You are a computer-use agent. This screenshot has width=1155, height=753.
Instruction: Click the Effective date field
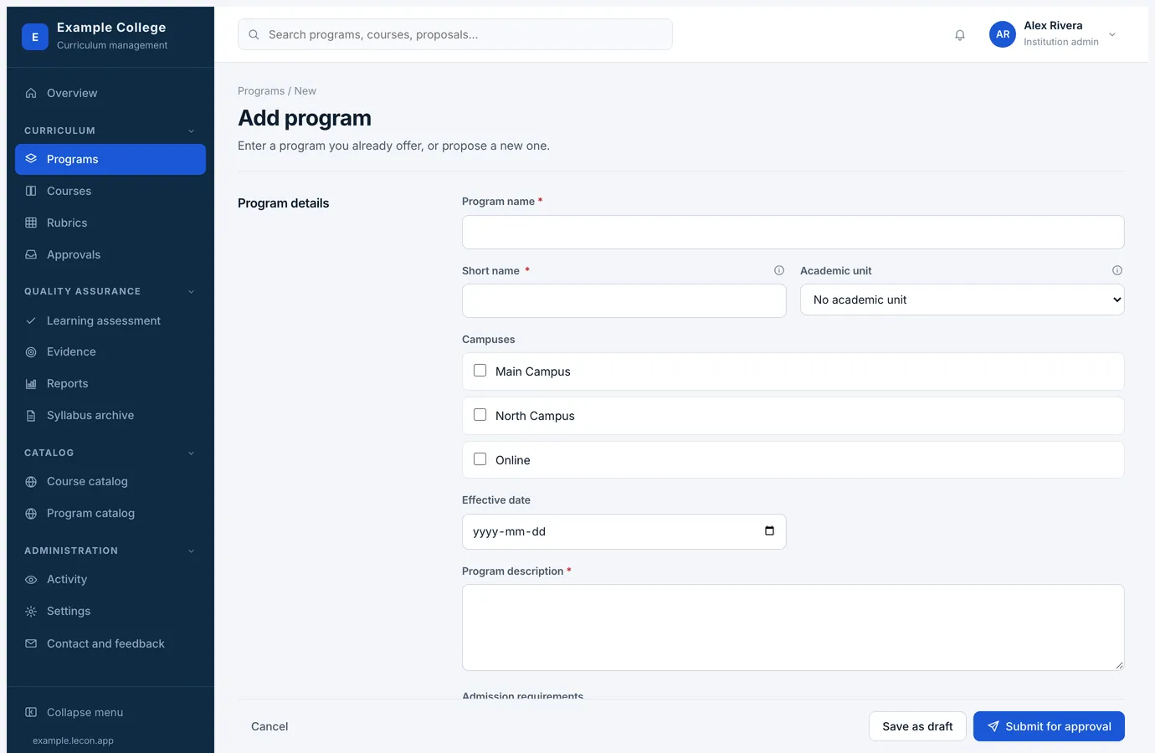tap(624, 531)
